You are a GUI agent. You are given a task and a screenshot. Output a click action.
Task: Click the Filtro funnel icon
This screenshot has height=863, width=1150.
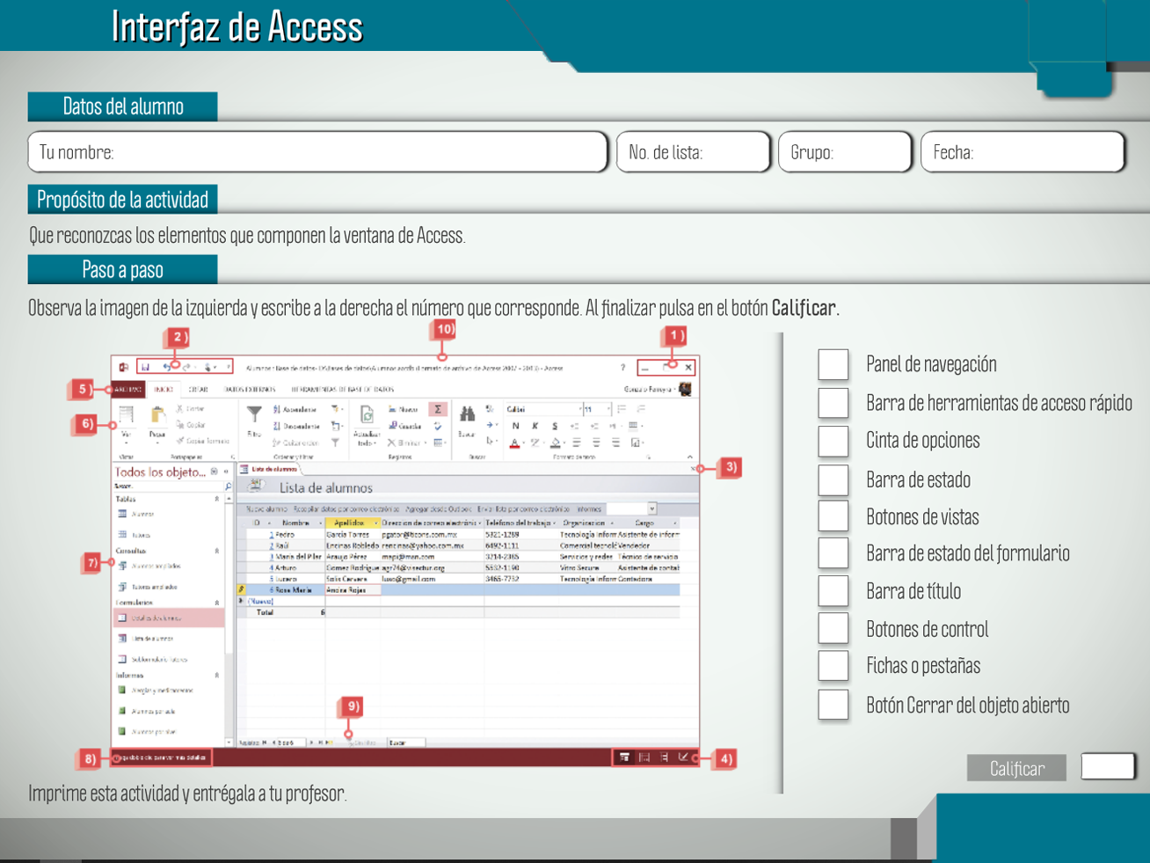254,413
